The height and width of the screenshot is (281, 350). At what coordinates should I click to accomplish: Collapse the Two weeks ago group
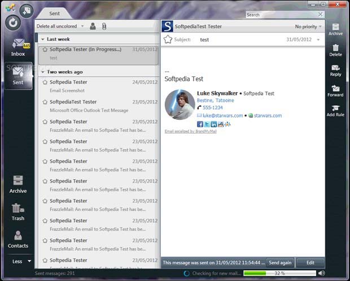tap(43, 72)
